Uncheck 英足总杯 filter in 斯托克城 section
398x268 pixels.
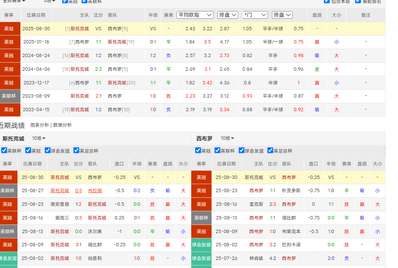[x=76, y=150]
